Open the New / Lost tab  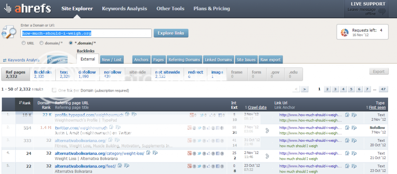(112, 60)
